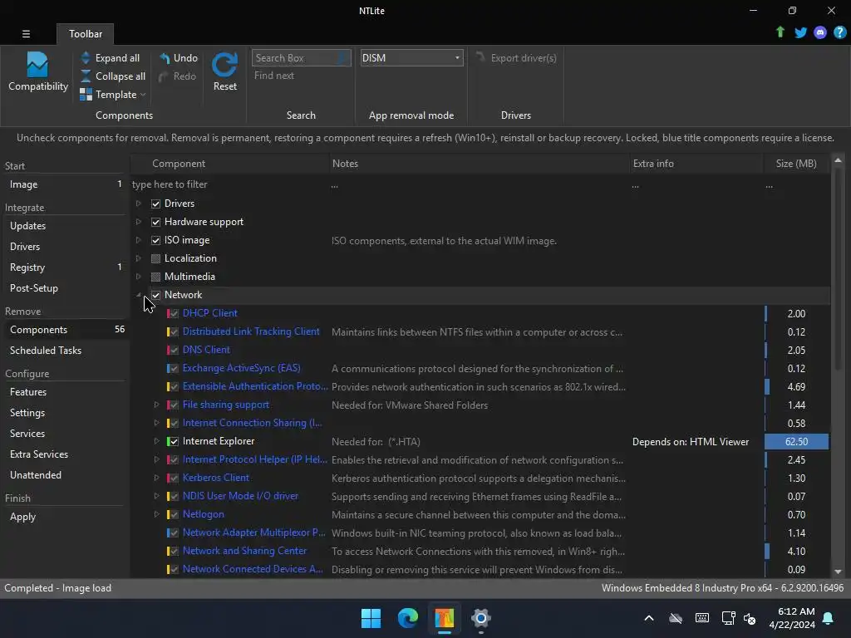Toggle the Multimedia checkbox
This screenshot has width=851, height=638.
click(x=155, y=277)
